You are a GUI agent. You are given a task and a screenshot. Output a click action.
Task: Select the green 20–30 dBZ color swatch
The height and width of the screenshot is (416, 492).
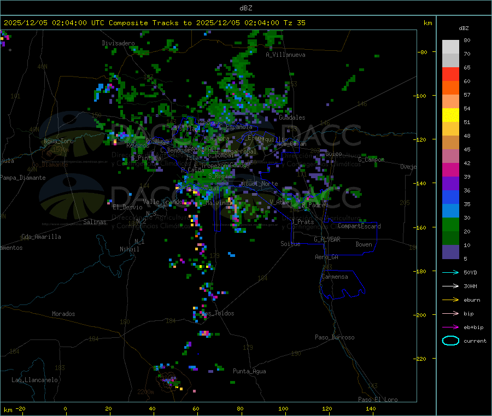pyautogui.click(x=450, y=224)
